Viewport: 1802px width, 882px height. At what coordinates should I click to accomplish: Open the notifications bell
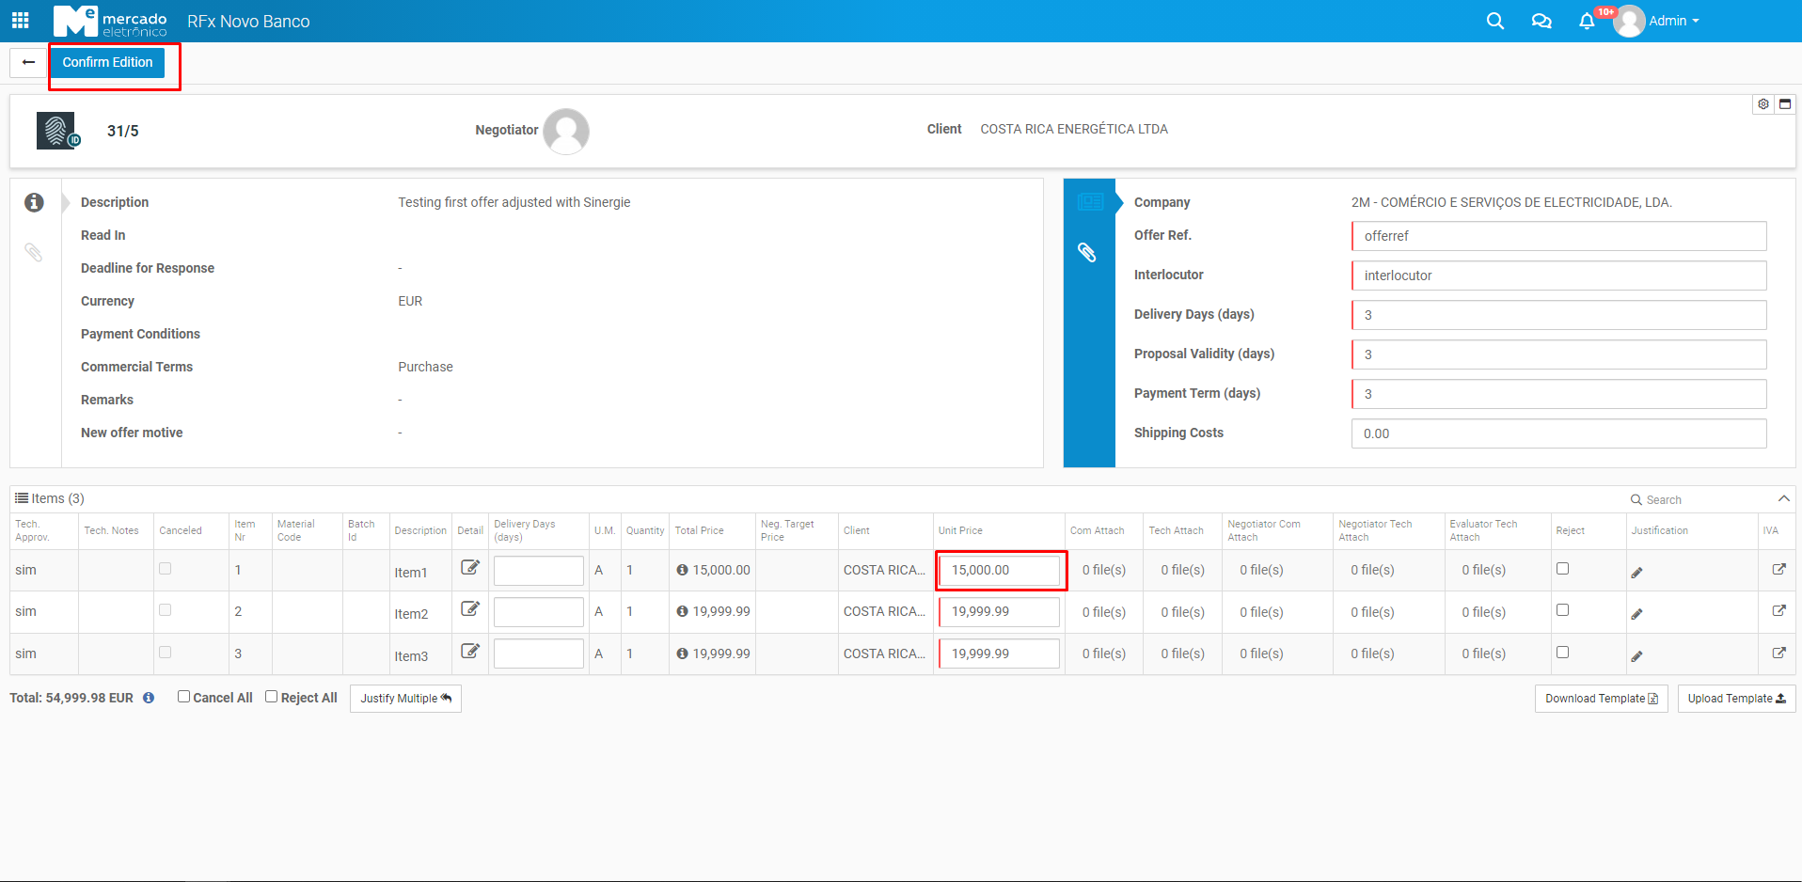tap(1587, 21)
